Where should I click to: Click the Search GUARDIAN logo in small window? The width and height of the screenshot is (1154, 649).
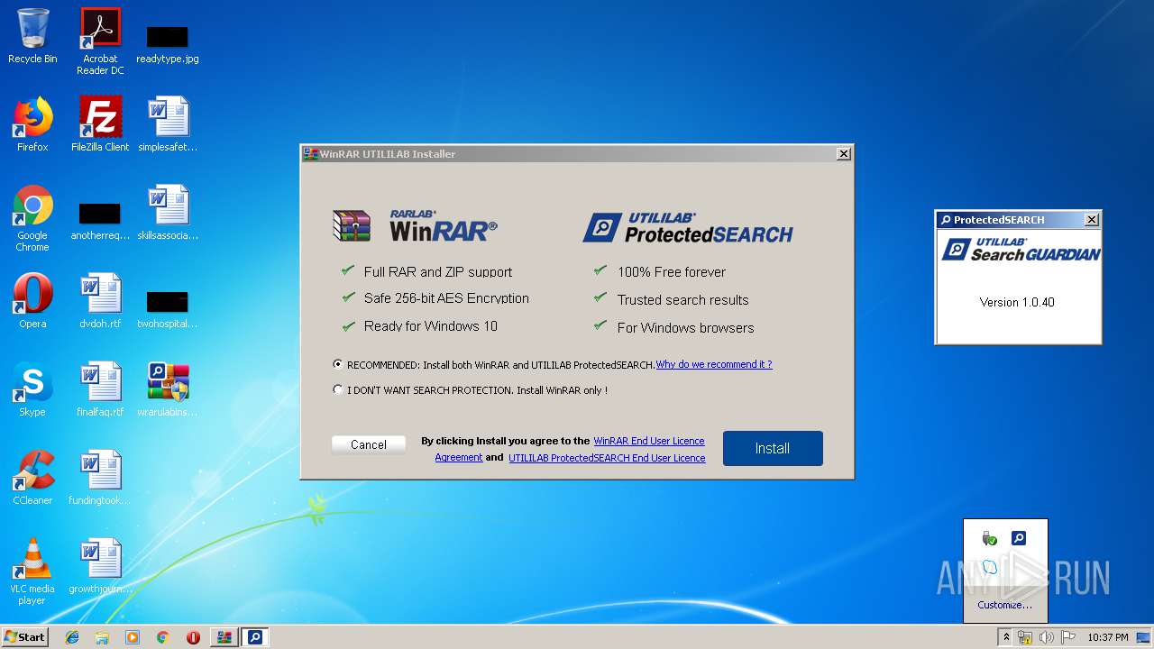(x=1021, y=249)
